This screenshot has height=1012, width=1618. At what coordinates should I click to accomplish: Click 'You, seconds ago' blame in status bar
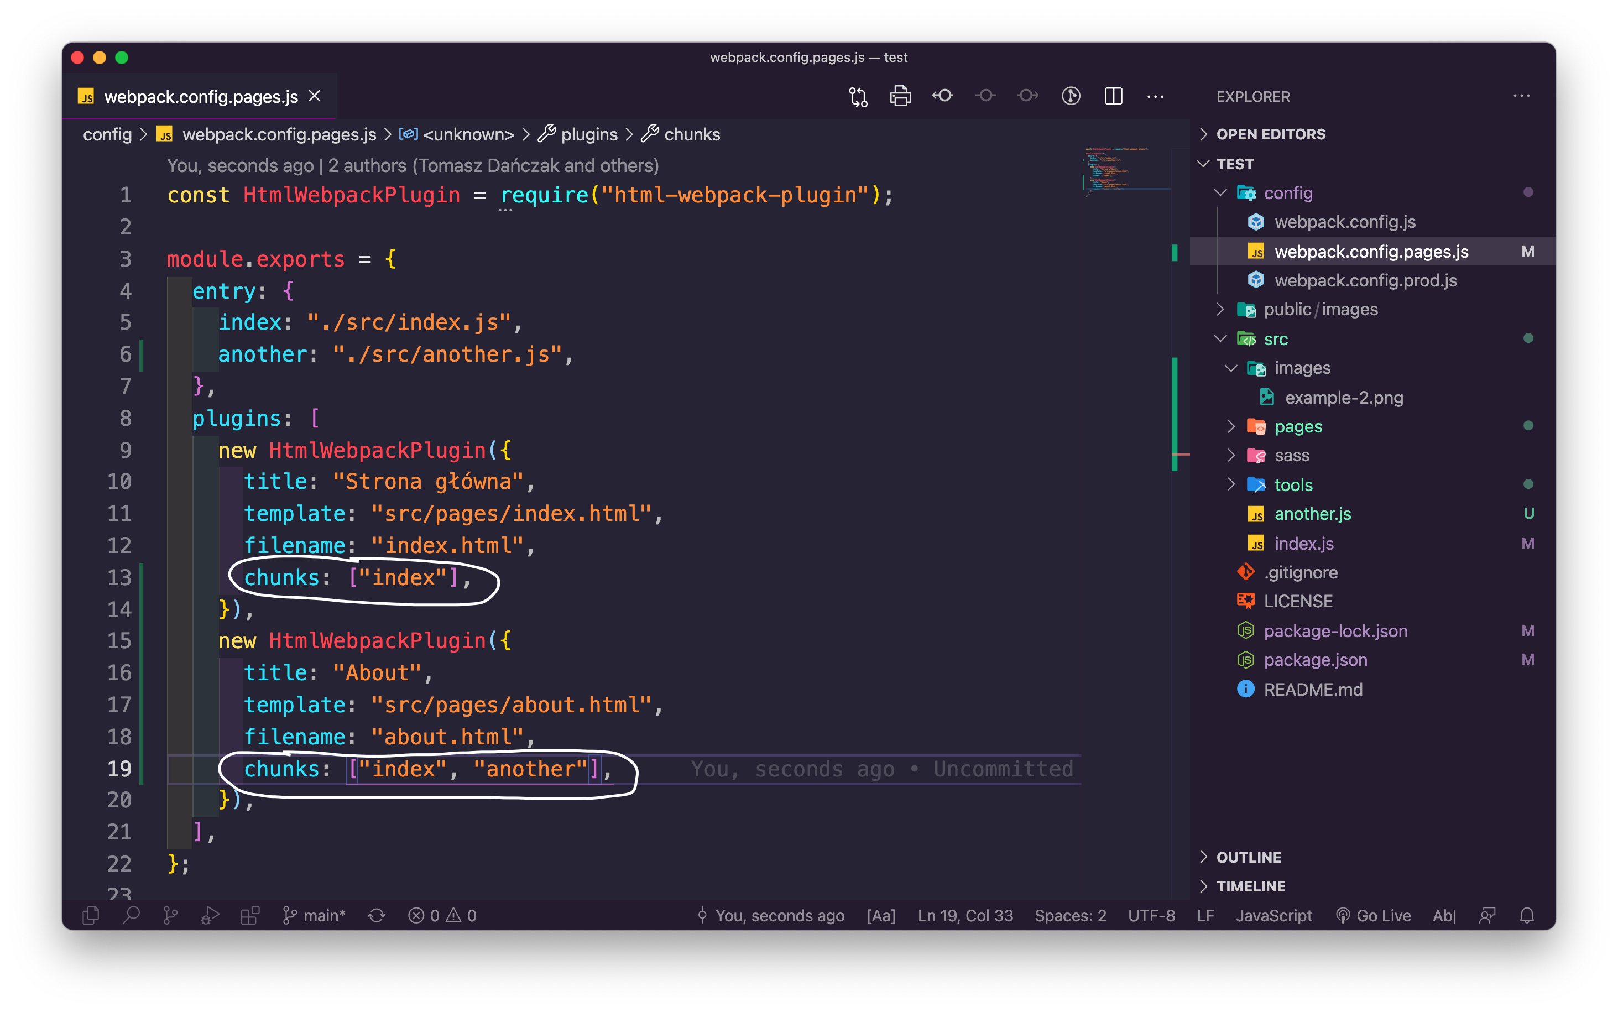click(x=770, y=915)
